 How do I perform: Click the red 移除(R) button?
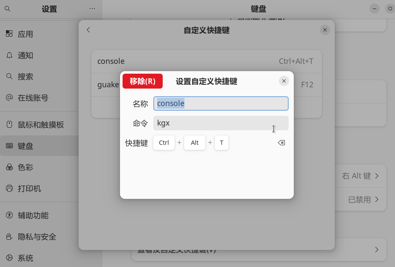pos(142,81)
